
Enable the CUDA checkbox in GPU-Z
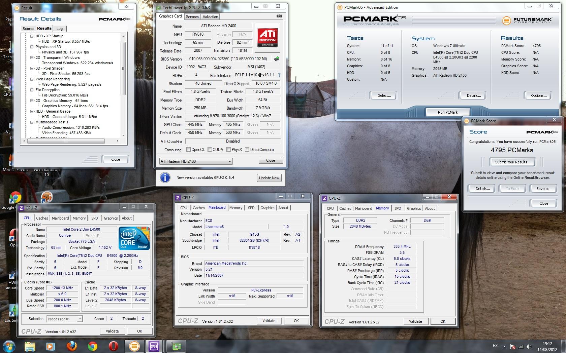[210, 150]
